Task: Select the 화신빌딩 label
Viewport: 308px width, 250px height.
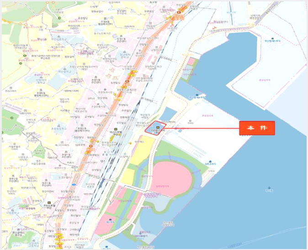Action: 76,215
